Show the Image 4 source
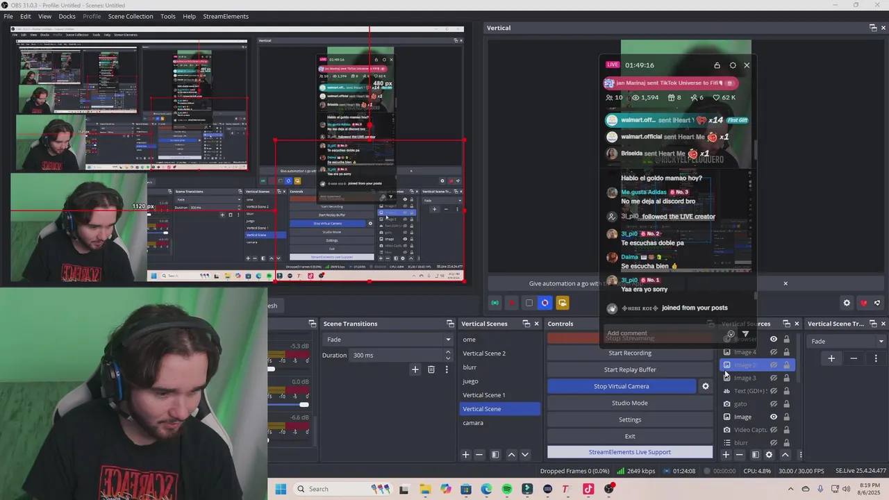This screenshot has height=500, width=889. (773, 352)
